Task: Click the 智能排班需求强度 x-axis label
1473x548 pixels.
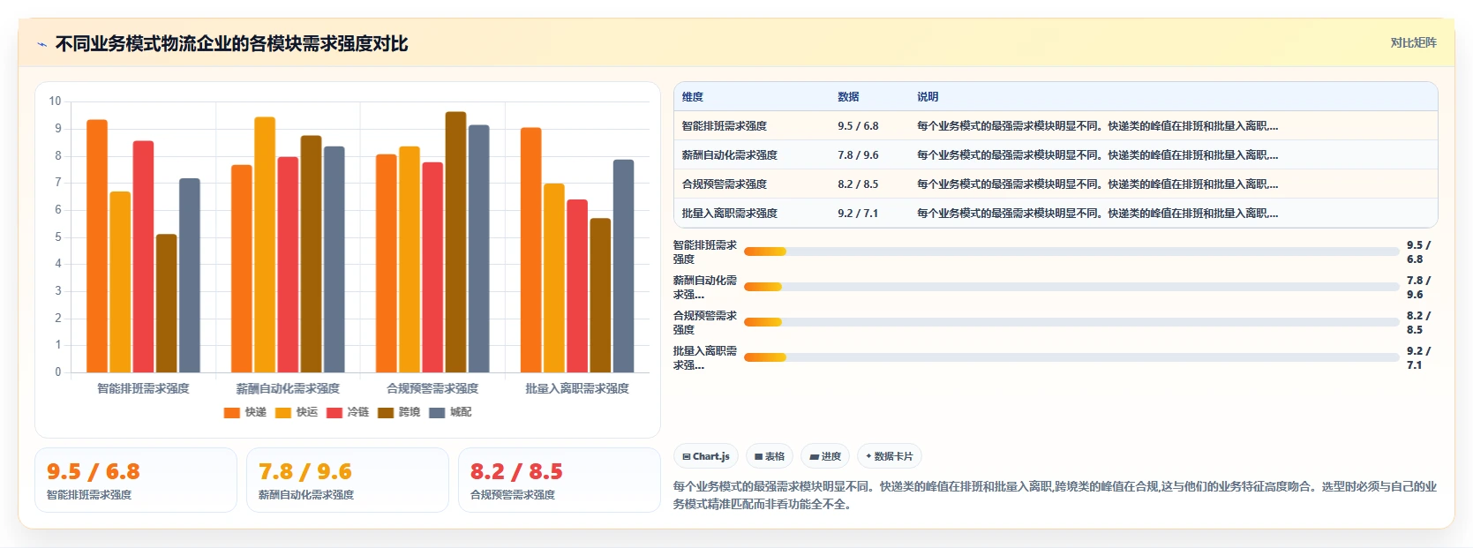Action: coord(143,388)
